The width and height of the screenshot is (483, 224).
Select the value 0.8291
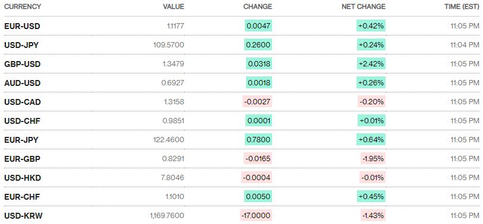[x=173, y=159]
